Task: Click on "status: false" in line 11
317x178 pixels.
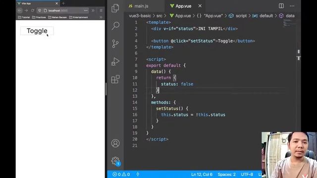Action: click(177, 84)
